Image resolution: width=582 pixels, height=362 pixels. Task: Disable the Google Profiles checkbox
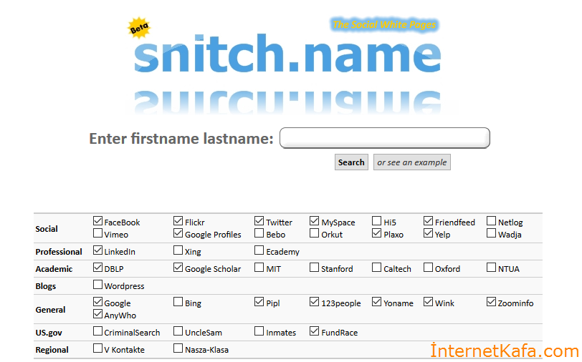178,233
